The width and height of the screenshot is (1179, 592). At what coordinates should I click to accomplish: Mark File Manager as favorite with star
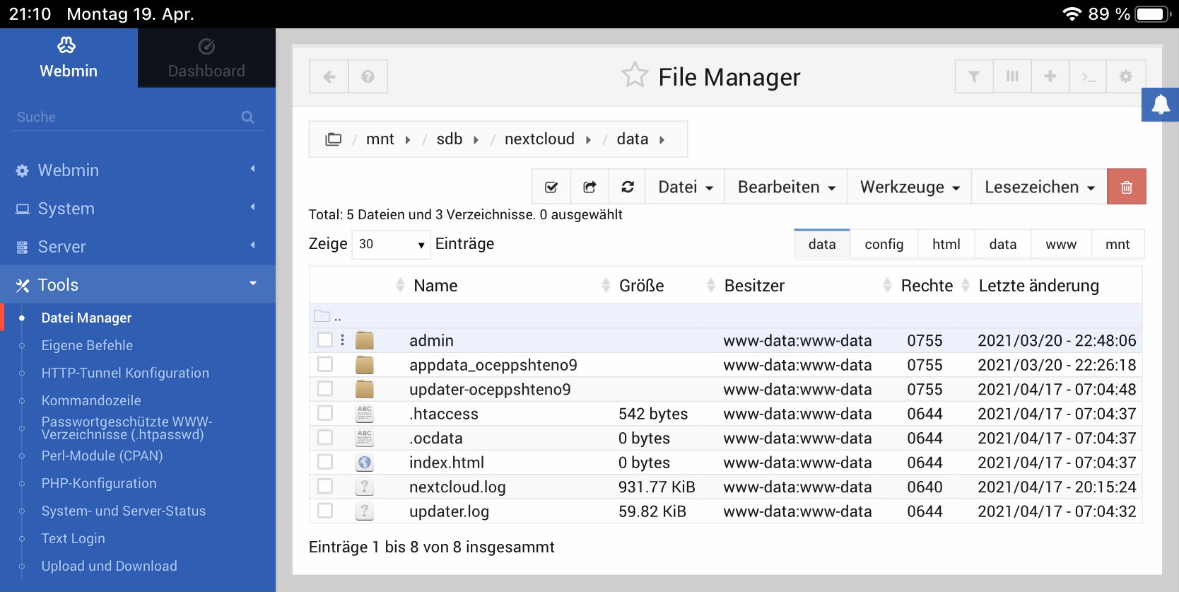coord(634,75)
